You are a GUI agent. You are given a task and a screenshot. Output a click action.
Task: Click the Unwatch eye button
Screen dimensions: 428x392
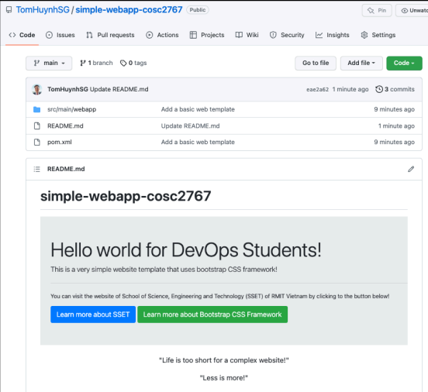[x=412, y=10]
